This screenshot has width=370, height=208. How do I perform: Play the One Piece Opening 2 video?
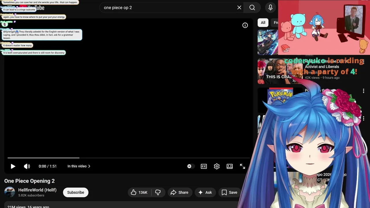(13, 166)
